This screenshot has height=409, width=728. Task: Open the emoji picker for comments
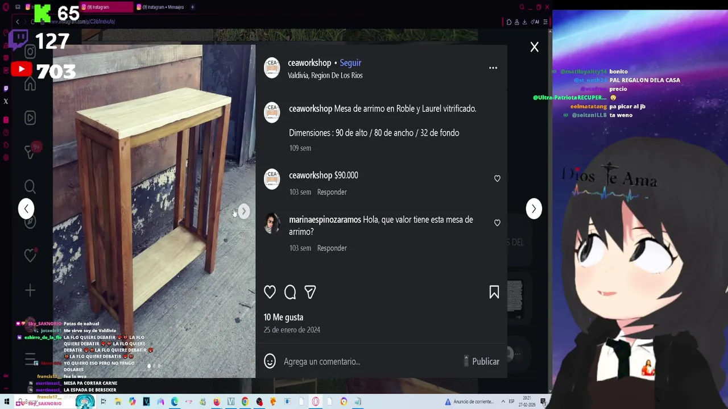(x=270, y=361)
